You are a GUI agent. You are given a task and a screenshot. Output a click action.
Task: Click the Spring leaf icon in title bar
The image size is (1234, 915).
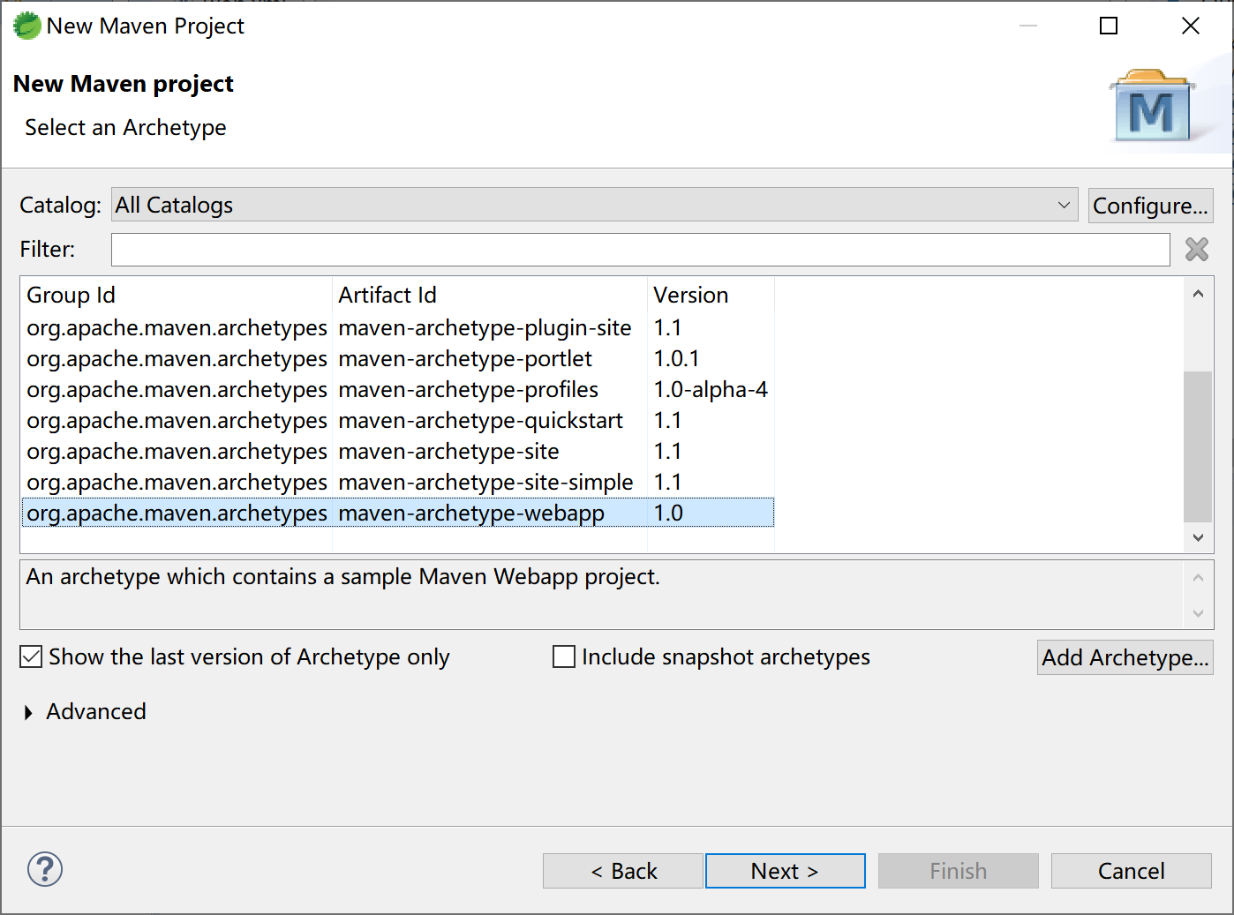coord(26,26)
